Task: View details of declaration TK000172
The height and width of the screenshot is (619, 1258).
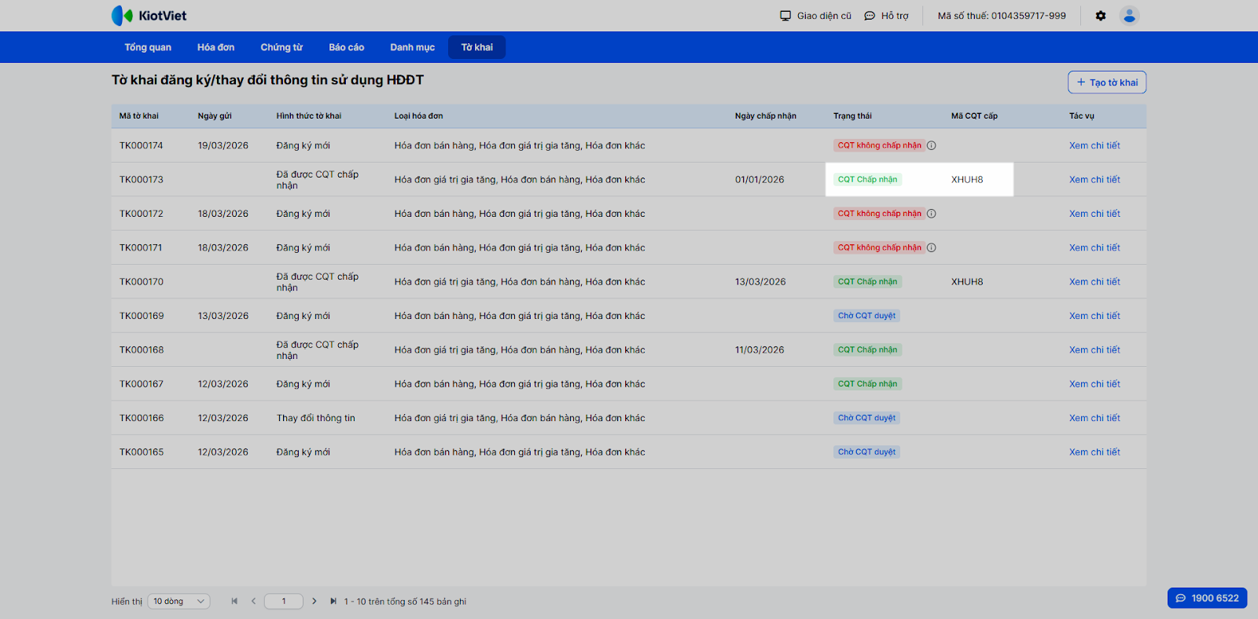Action: point(1094,214)
